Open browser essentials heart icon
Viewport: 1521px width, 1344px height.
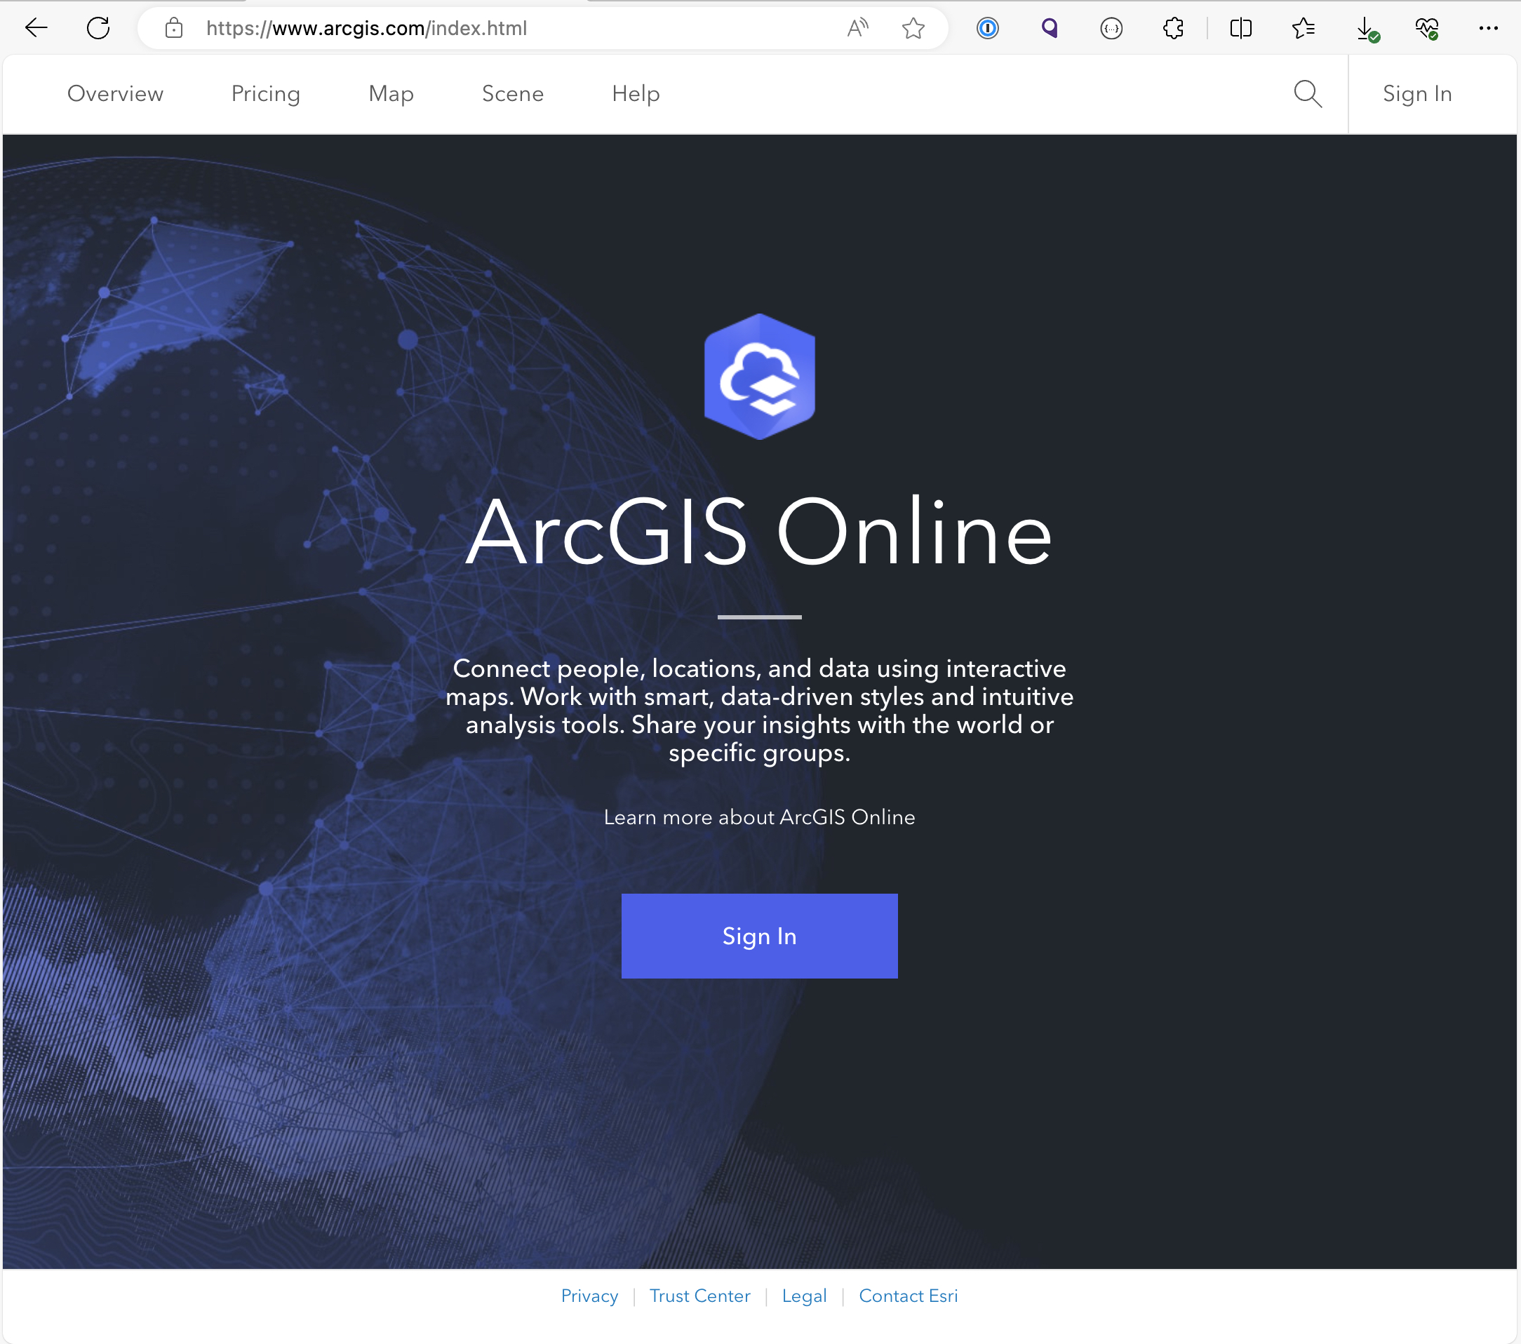click(1426, 28)
